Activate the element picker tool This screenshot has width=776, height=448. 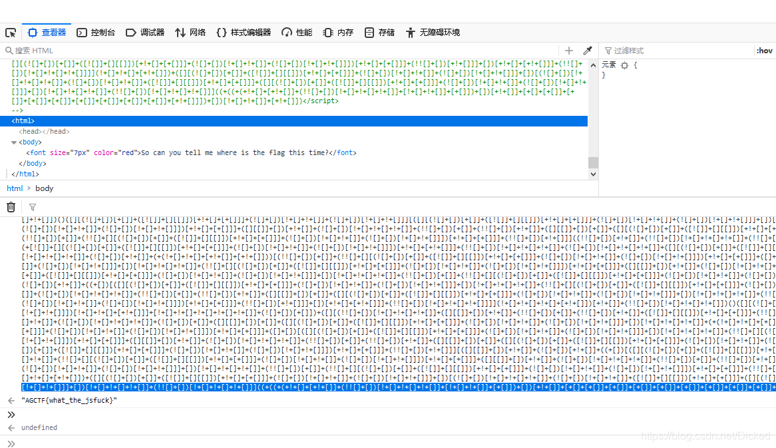(11, 33)
